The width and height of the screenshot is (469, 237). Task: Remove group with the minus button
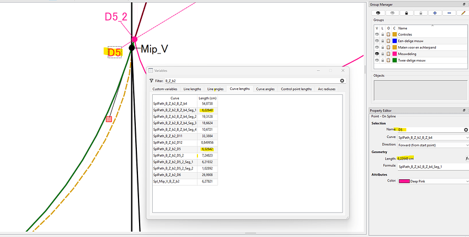point(449,13)
